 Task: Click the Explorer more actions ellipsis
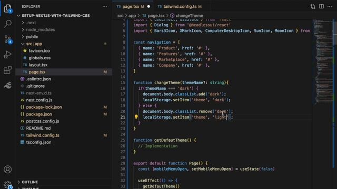click(x=105, y=6)
